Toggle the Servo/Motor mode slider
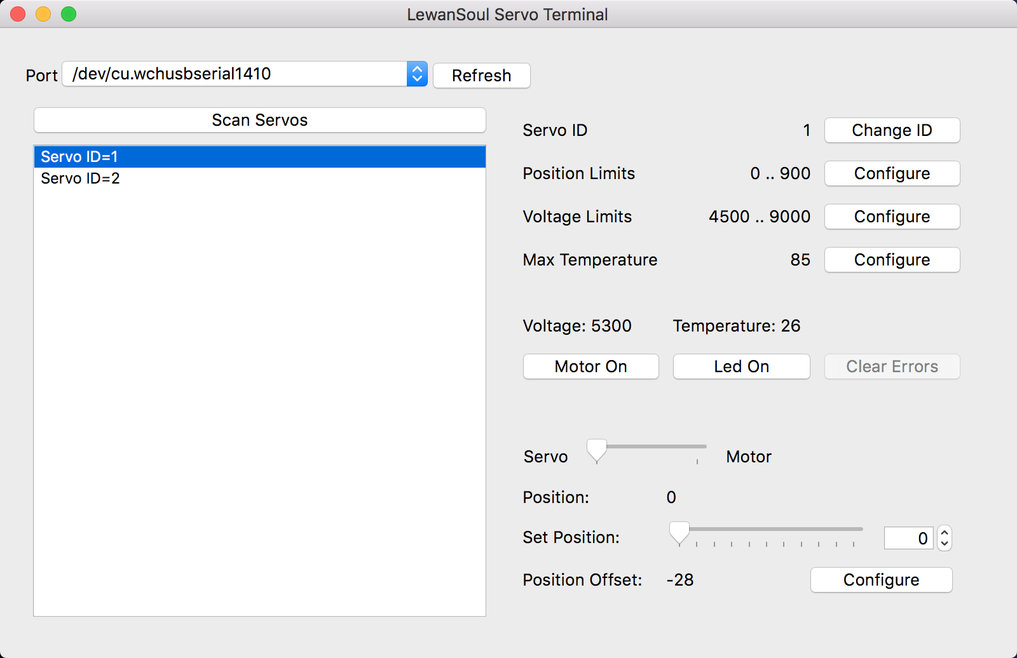Screen dimensions: 1017x658 click(646, 451)
